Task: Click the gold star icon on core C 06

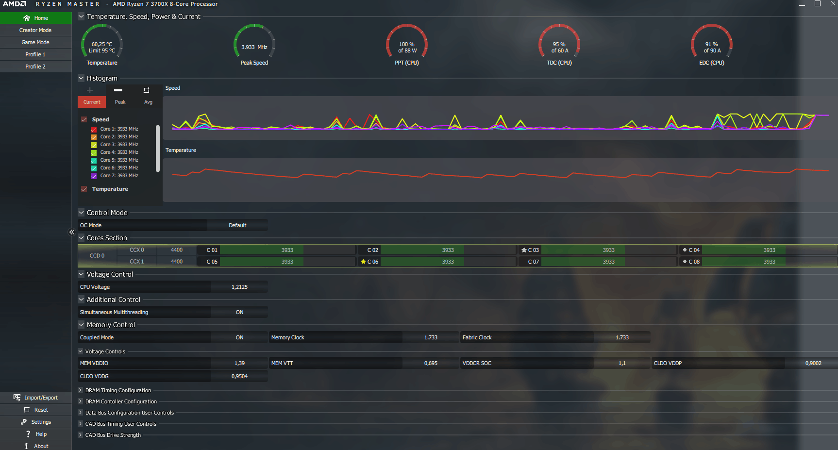Action: (363, 262)
